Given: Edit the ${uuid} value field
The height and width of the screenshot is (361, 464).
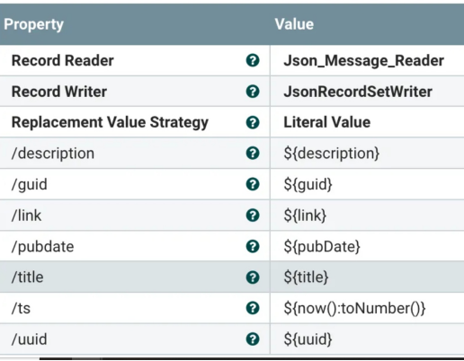Looking at the screenshot, I should tap(367, 339).
